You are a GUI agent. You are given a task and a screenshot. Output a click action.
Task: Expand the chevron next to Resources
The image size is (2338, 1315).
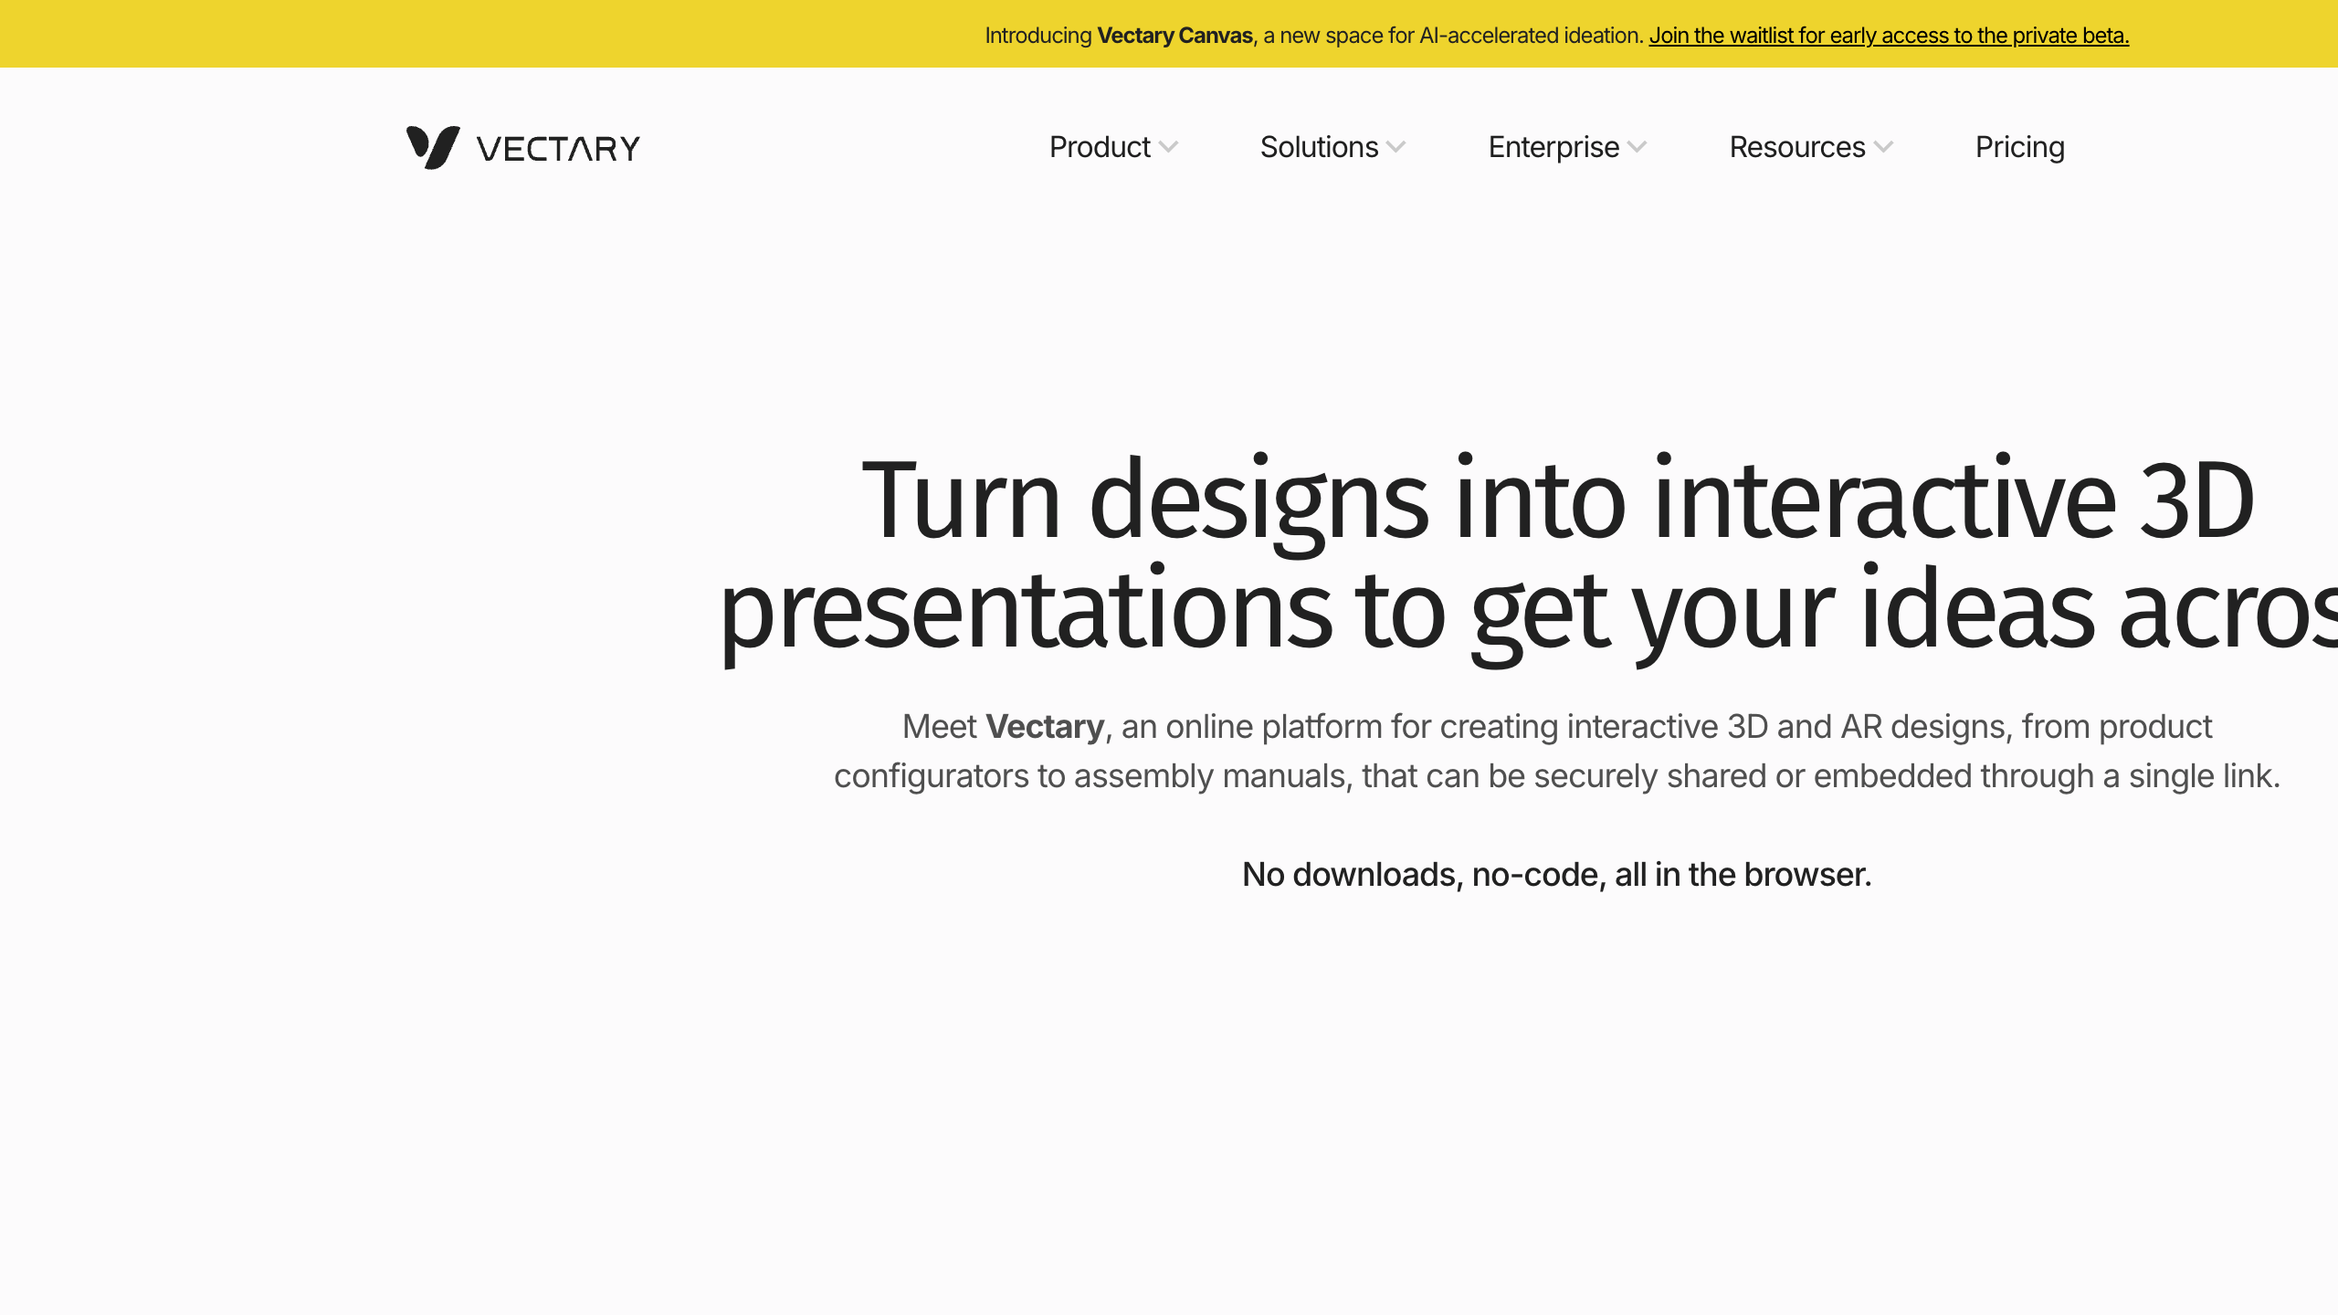(x=1882, y=147)
